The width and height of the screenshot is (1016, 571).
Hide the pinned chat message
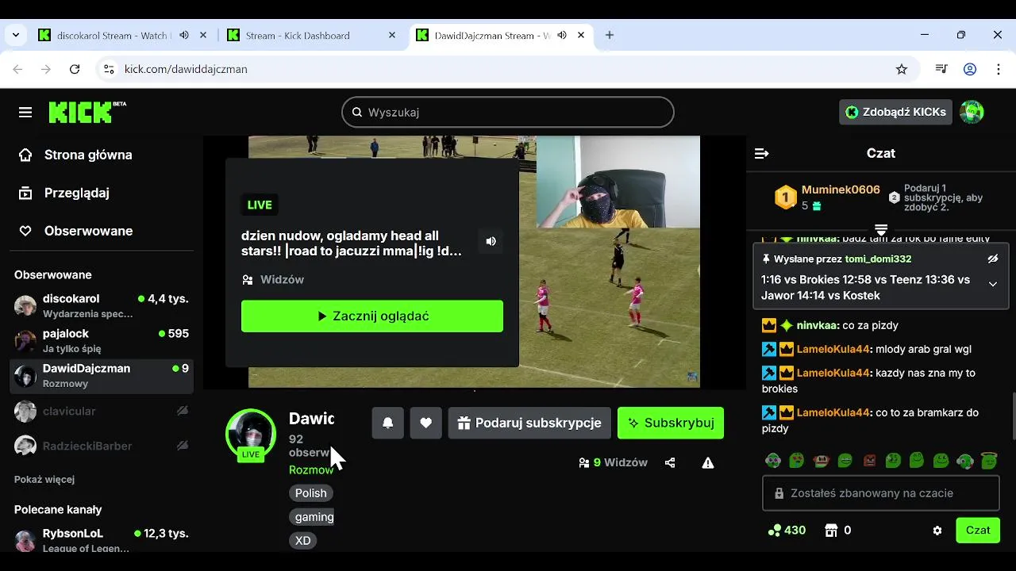pos(992,259)
